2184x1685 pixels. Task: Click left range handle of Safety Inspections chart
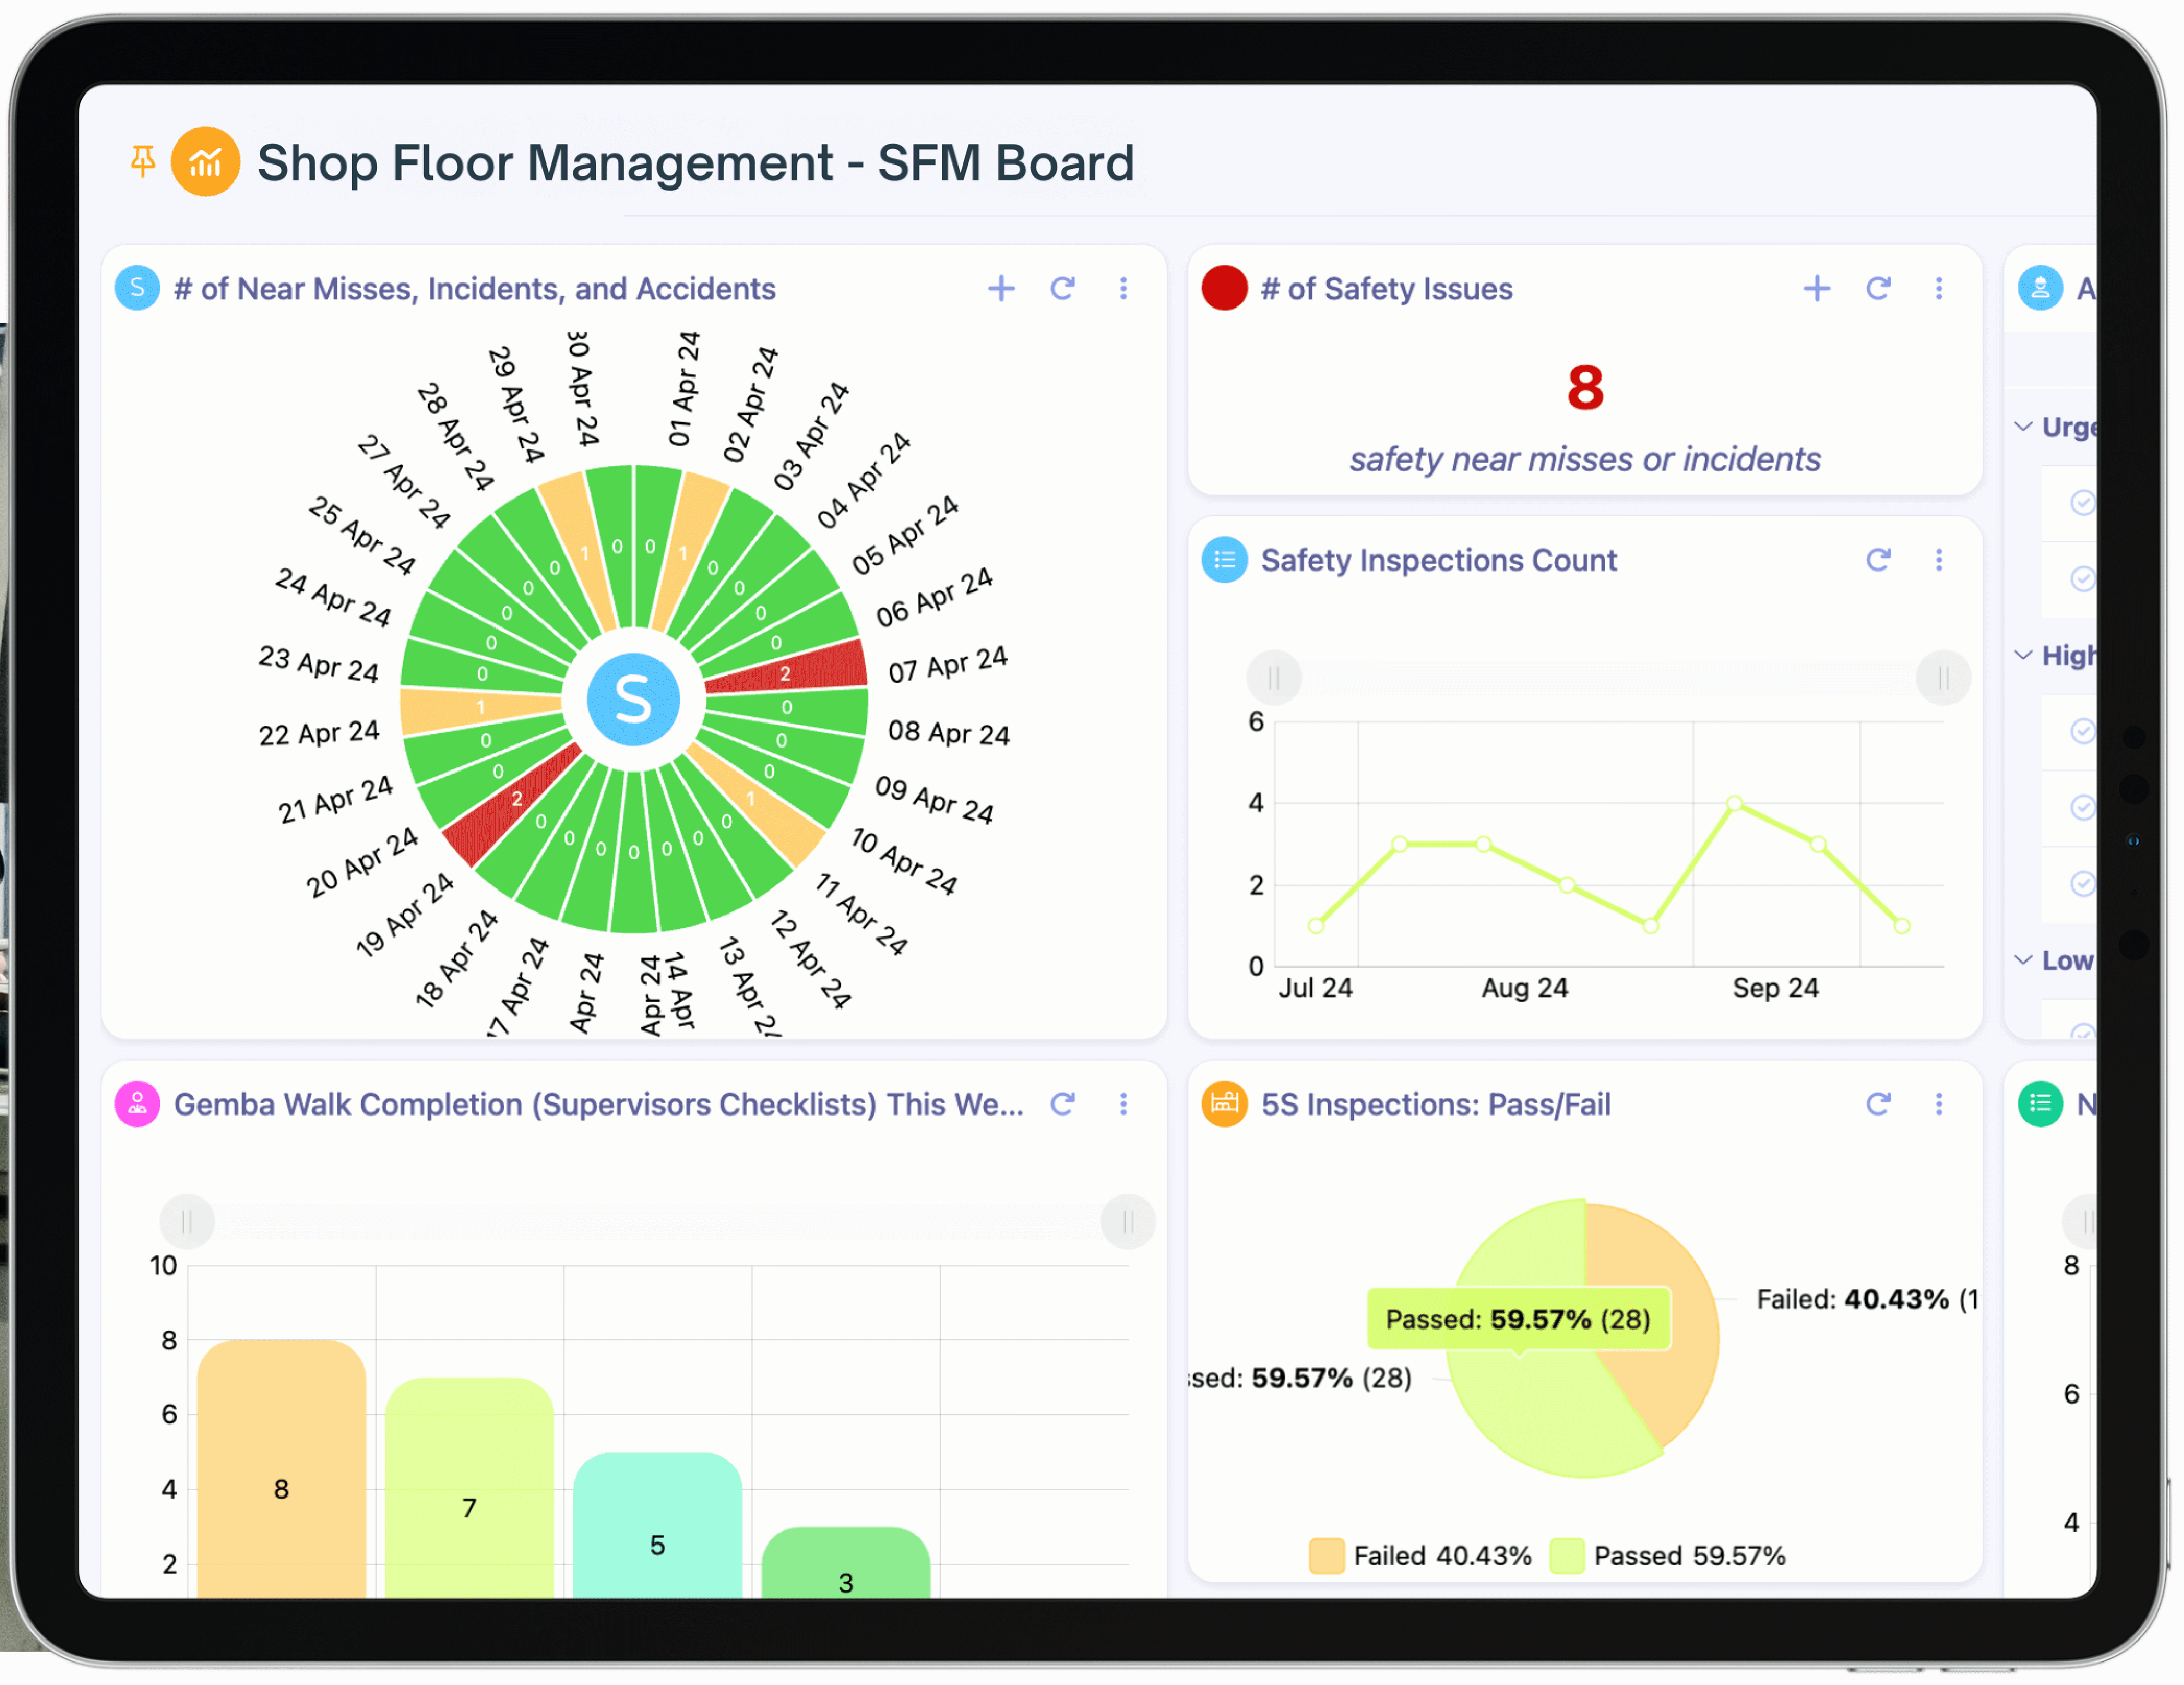click(1274, 678)
